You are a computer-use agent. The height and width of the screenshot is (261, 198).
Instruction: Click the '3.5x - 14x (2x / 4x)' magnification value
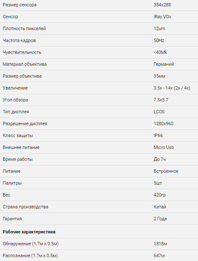point(172,88)
